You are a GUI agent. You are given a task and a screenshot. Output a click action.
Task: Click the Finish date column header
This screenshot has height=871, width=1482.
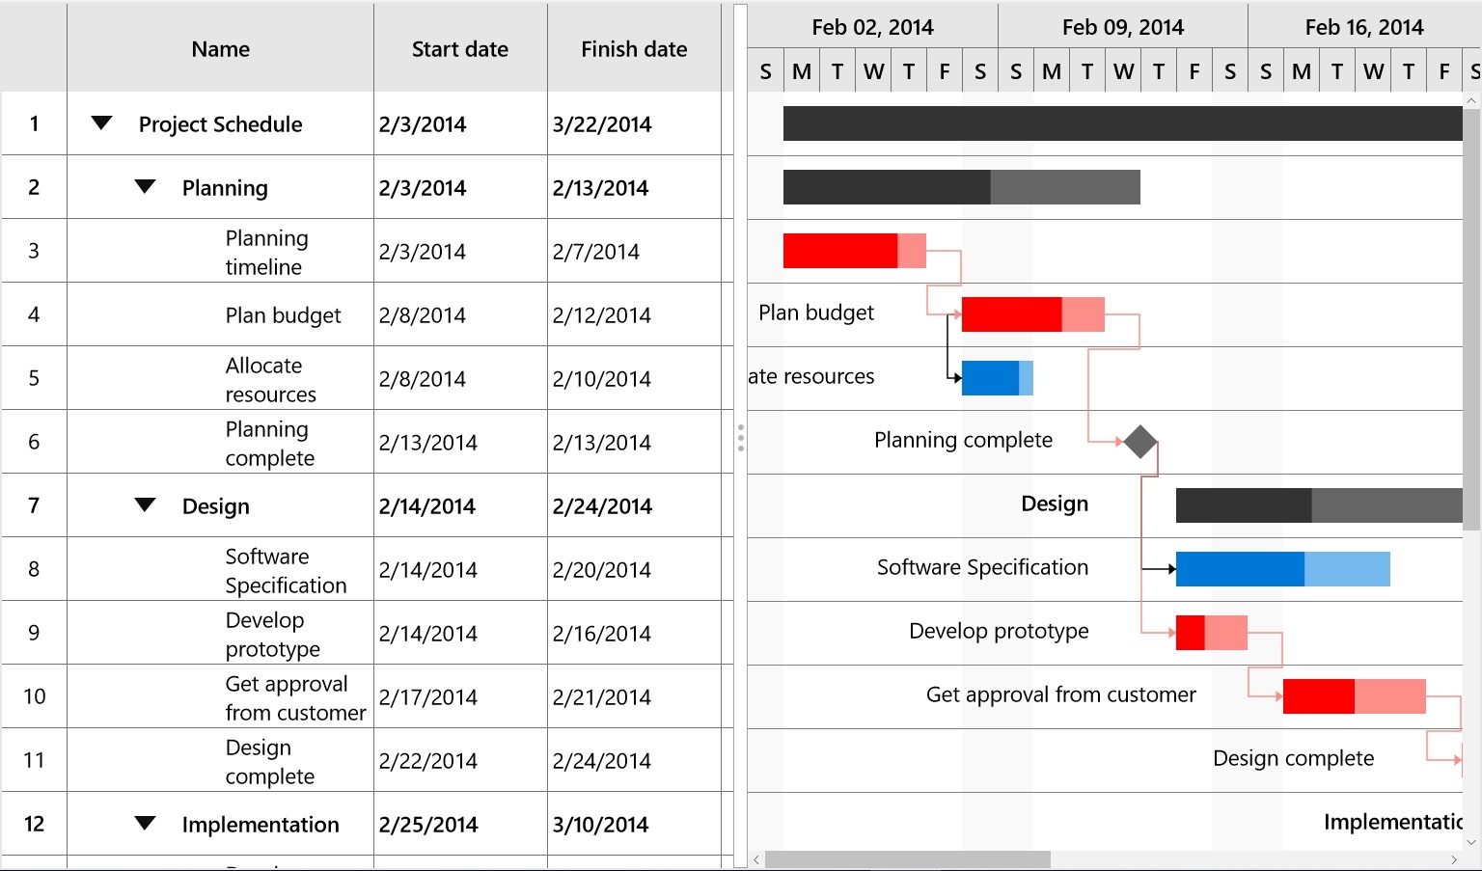pos(634,48)
